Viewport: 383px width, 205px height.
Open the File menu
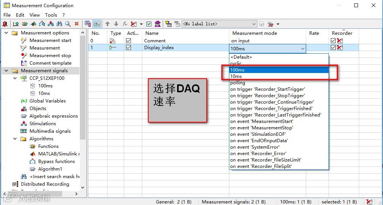click(x=7, y=15)
